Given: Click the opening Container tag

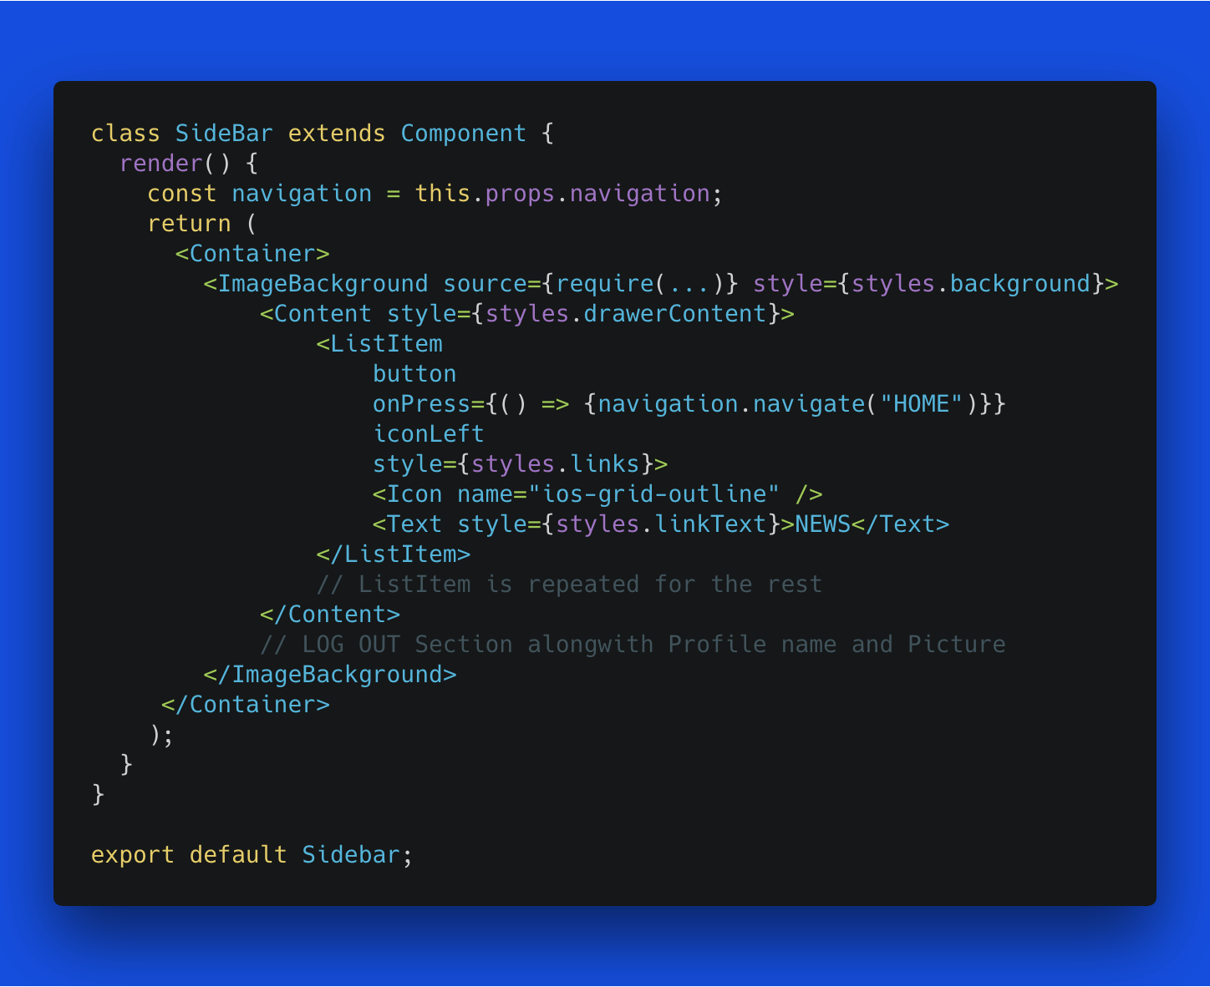Looking at the screenshot, I should click(252, 254).
